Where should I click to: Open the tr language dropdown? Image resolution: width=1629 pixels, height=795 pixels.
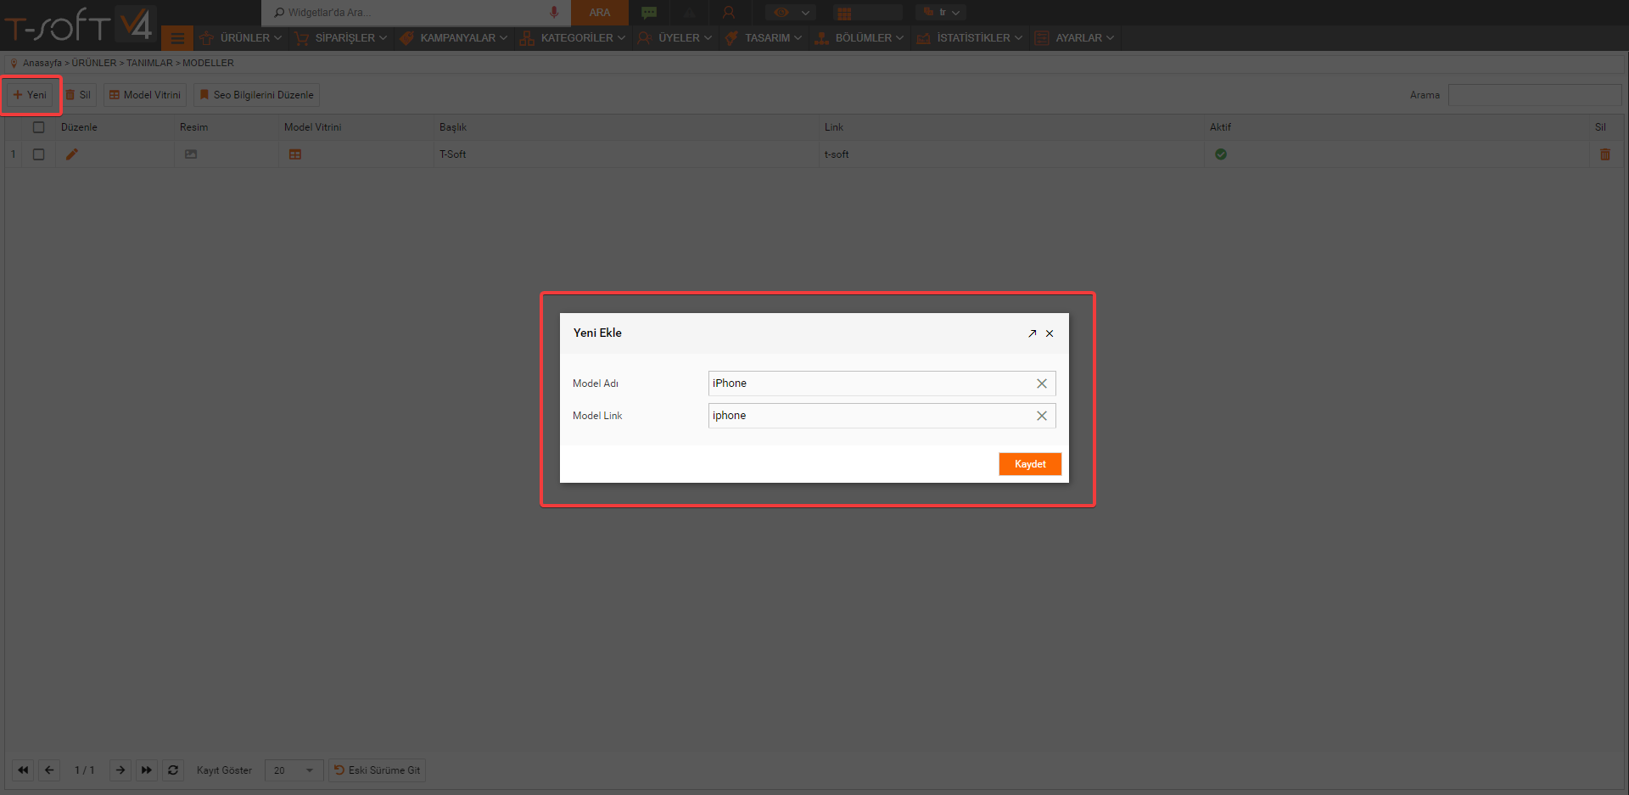click(941, 12)
